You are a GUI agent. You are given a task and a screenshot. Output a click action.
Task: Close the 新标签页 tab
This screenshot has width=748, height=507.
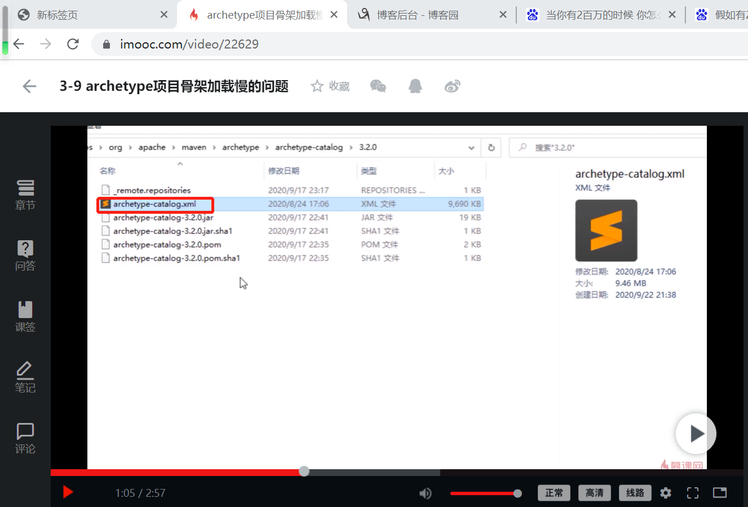pyautogui.click(x=164, y=15)
